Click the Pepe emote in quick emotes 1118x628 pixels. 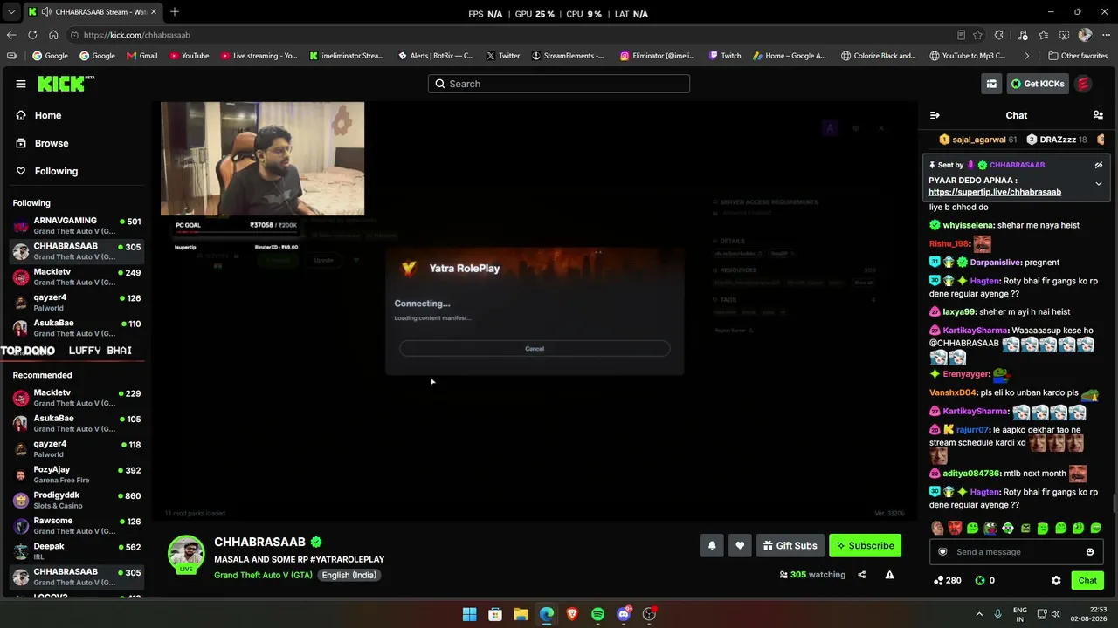[990, 529]
